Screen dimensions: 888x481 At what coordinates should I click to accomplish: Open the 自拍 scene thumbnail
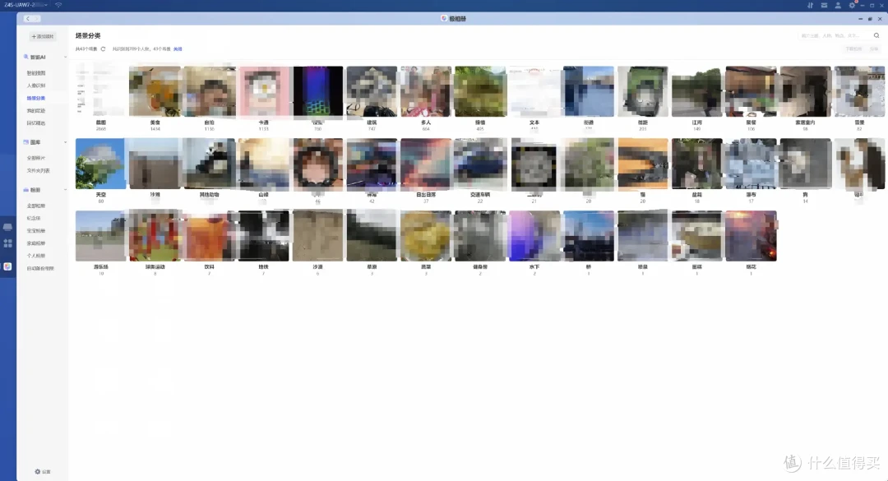[x=210, y=92]
